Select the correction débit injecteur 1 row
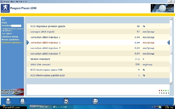Viewport: 175px width, 109px height. (98, 37)
